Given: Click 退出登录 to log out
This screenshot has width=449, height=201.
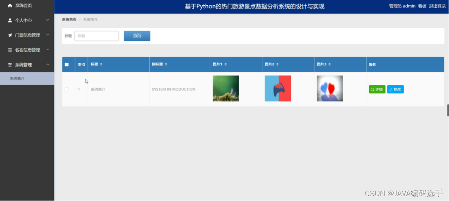Looking at the screenshot, I should [437, 6].
